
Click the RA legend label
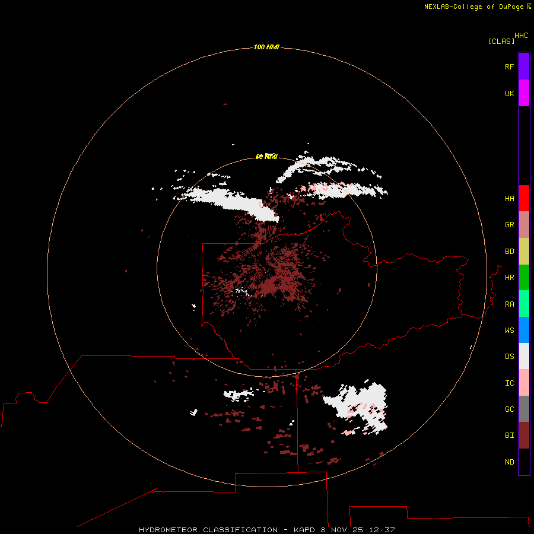pos(509,304)
